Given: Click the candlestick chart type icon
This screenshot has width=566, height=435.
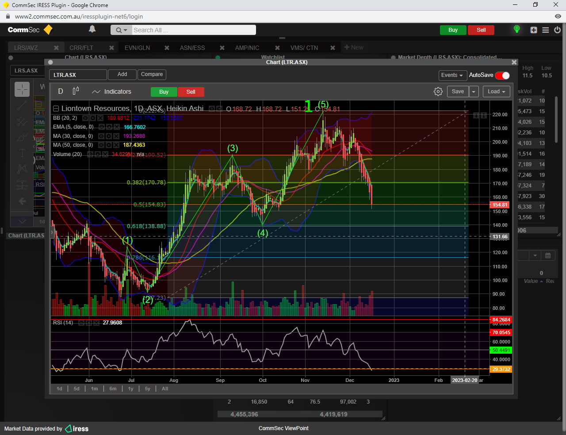Looking at the screenshot, I should coord(76,91).
